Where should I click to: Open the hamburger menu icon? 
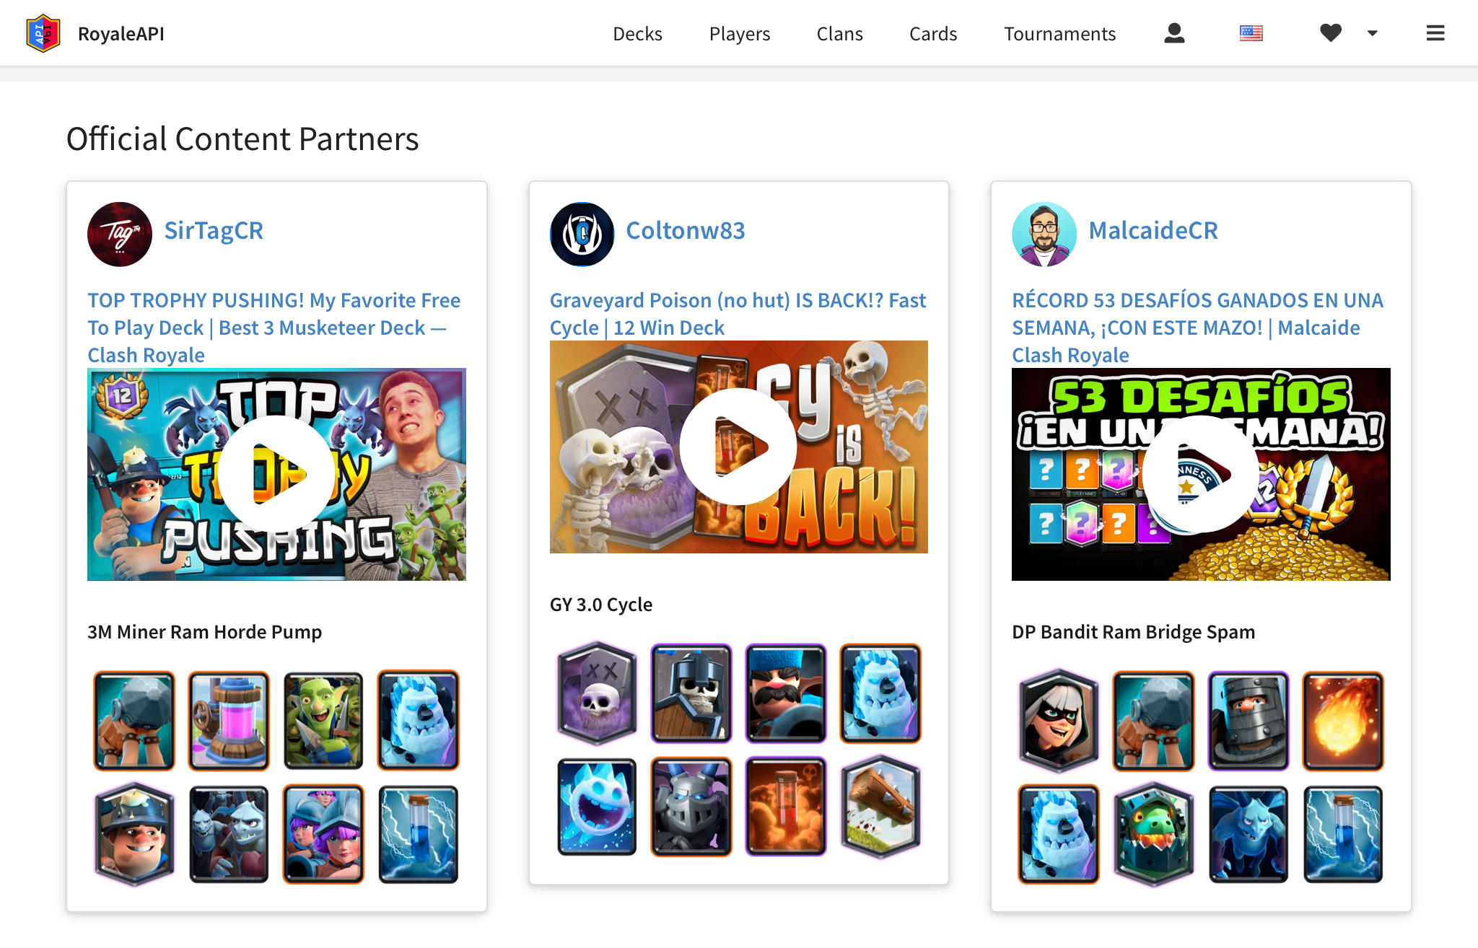pyautogui.click(x=1435, y=33)
